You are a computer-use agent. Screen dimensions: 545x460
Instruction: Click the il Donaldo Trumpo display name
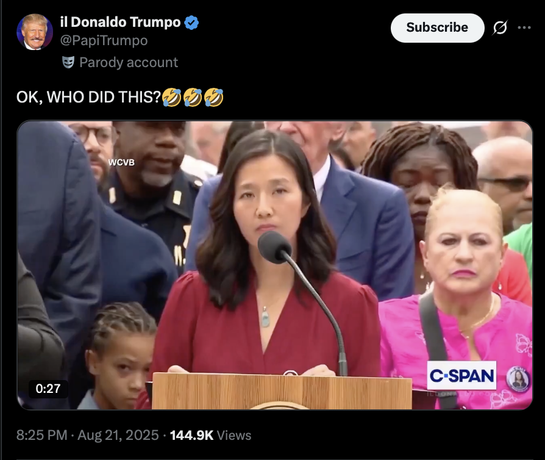click(x=120, y=23)
